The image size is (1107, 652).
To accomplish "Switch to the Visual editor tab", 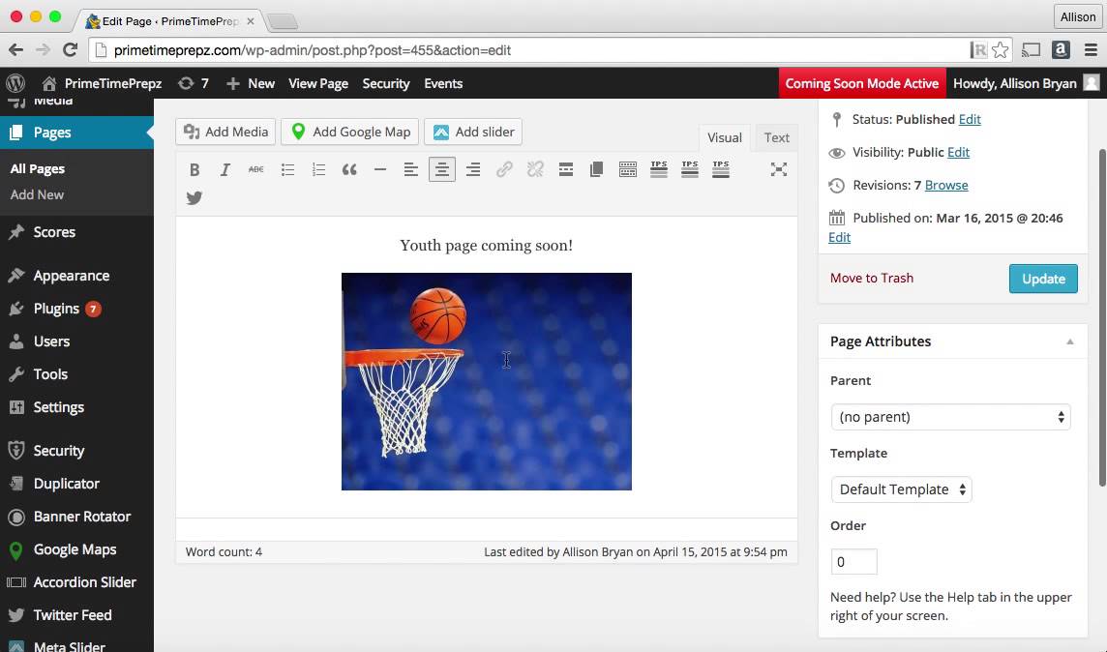I will tap(725, 137).
